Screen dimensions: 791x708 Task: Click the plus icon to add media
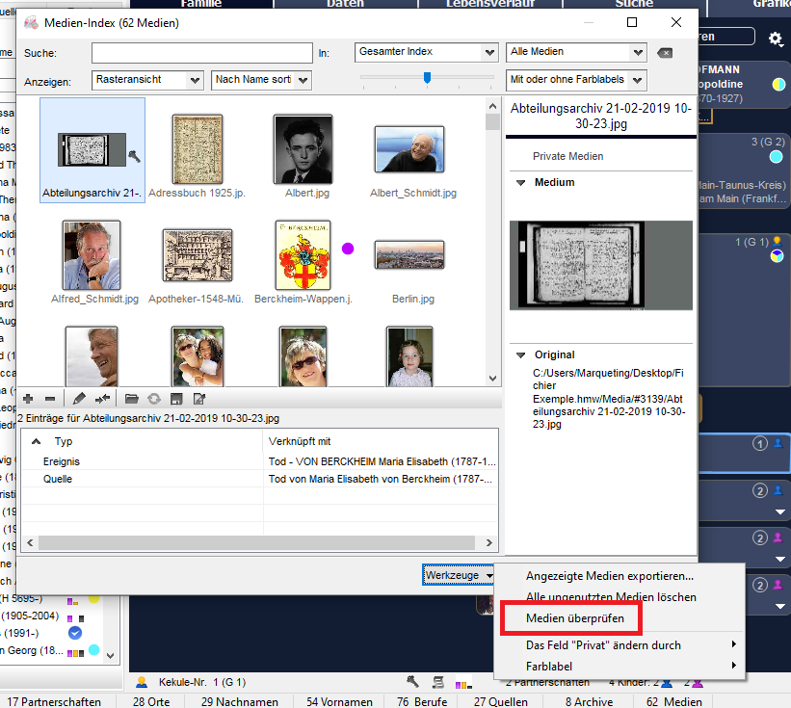point(28,399)
